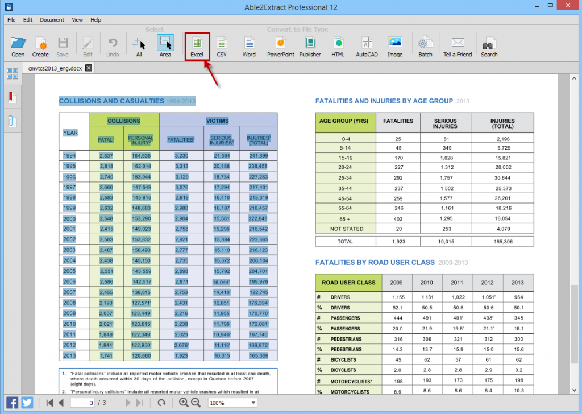Click the Create PDF icon
This screenshot has width=582, height=414.
40,46
